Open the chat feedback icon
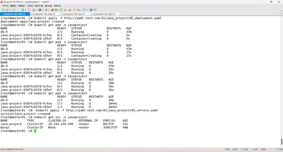The height and width of the screenshot is (152, 283). (x=95, y=10)
